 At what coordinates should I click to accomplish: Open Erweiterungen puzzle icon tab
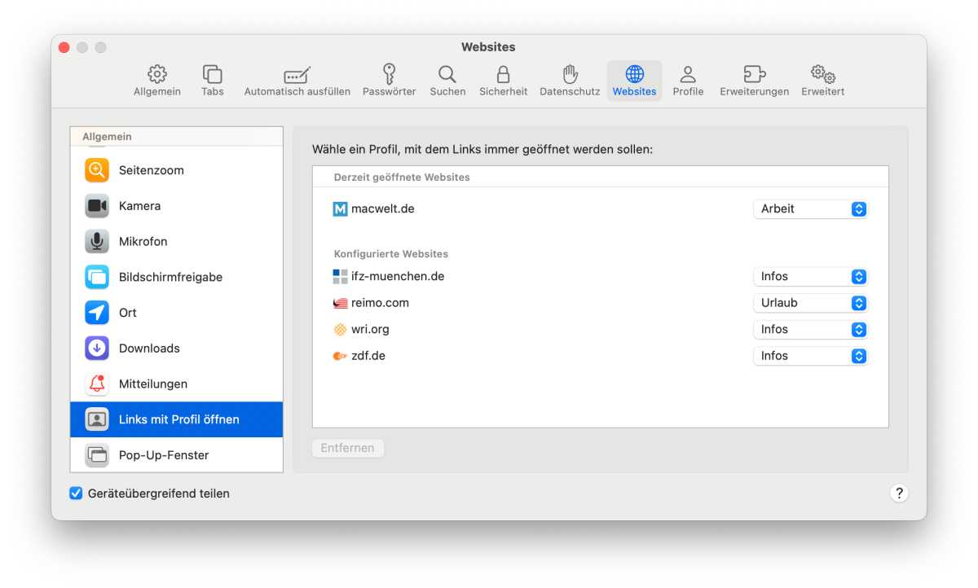(x=755, y=81)
